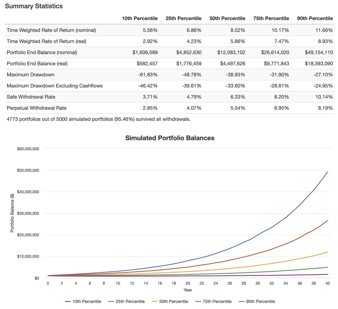
Task: Click the 3.71% safe withdrawal rate
Action: click(150, 97)
